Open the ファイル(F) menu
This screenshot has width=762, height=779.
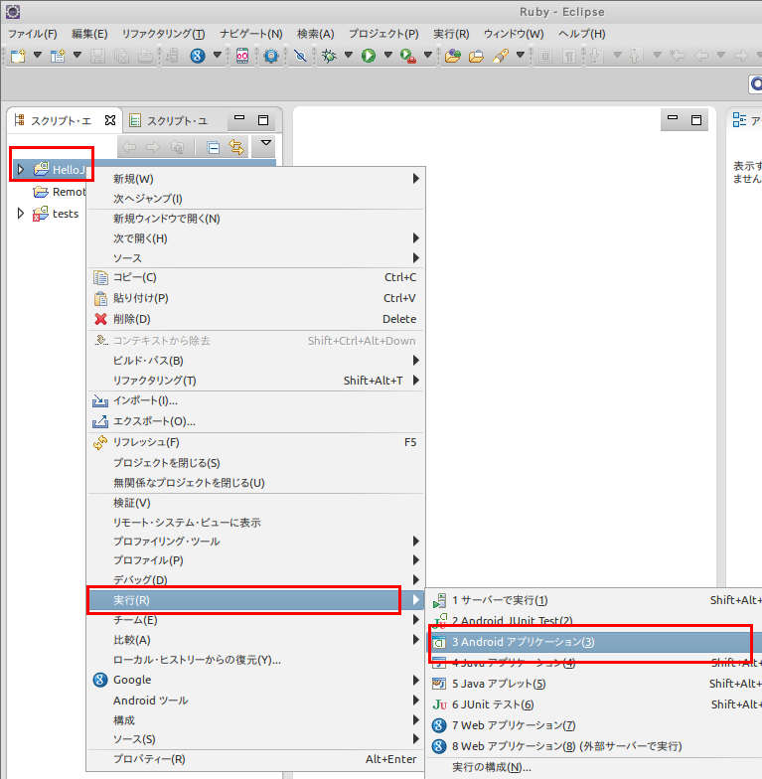33,34
